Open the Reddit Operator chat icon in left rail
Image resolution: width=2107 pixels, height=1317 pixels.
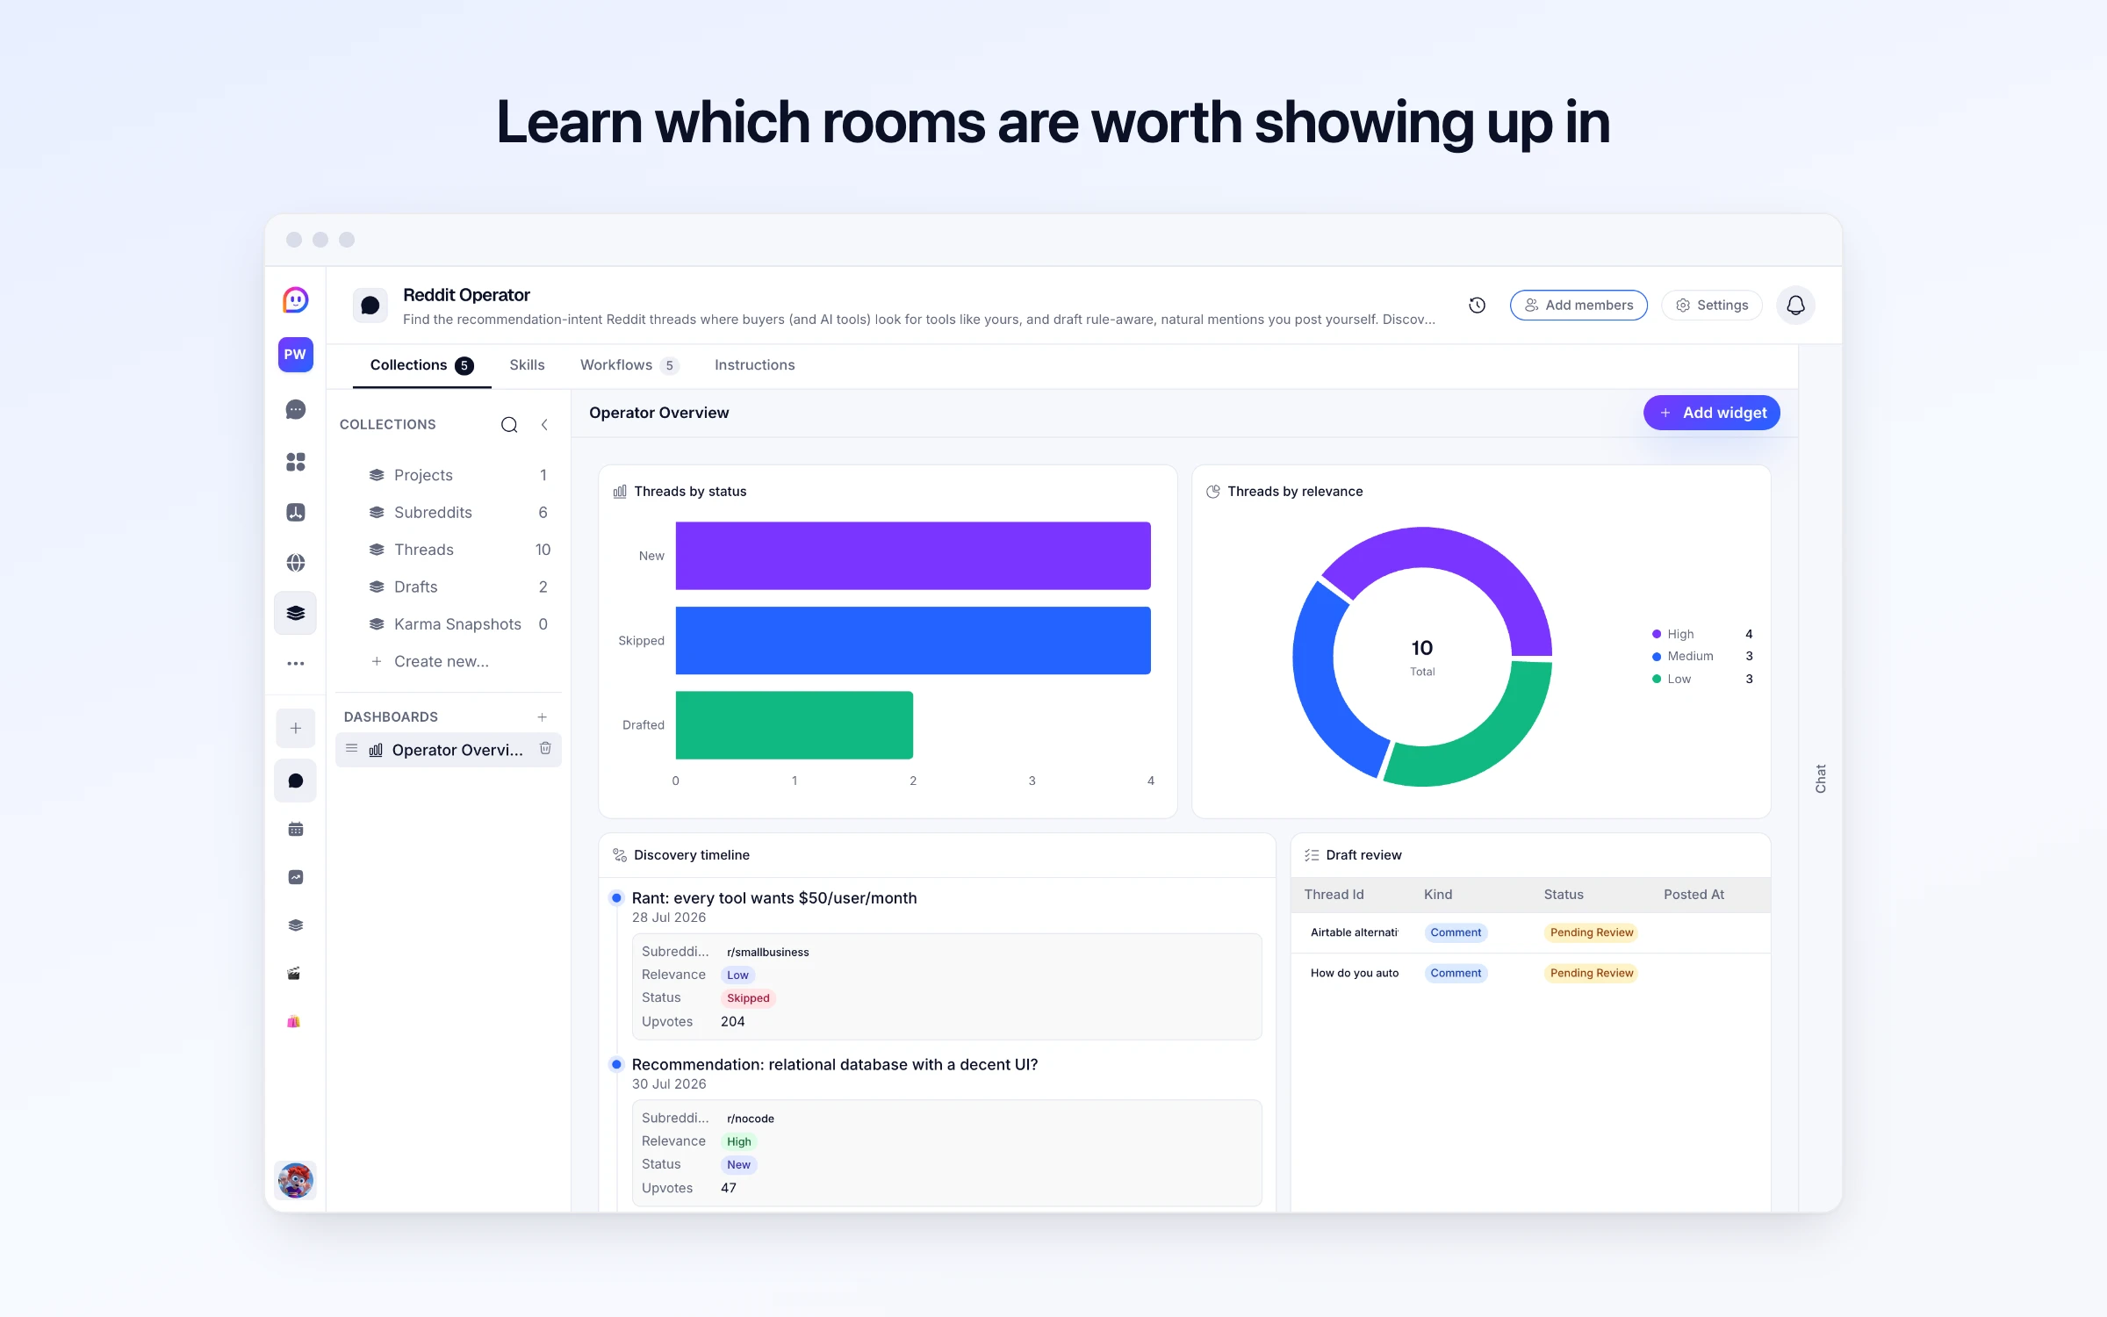(x=295, y=781)
